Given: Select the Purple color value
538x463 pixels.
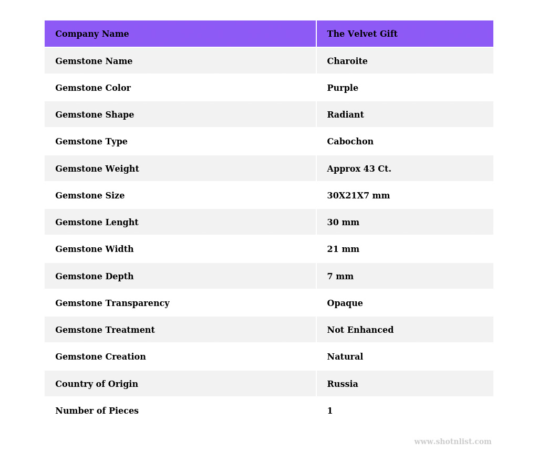Looking at the screenshot, I should click(x=343, y=88).
